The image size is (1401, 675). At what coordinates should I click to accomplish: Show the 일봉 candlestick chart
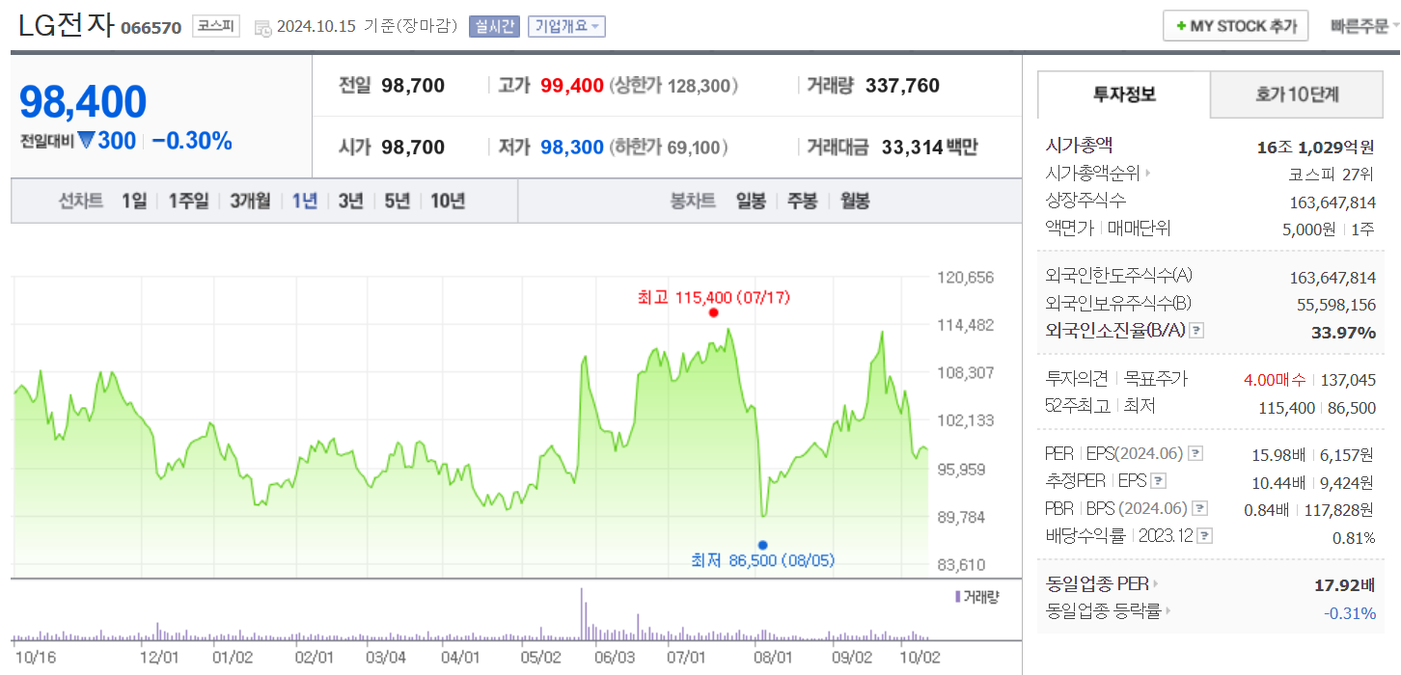[x=751, y=202]
